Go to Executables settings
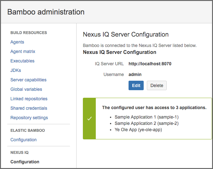 [22, 61]
